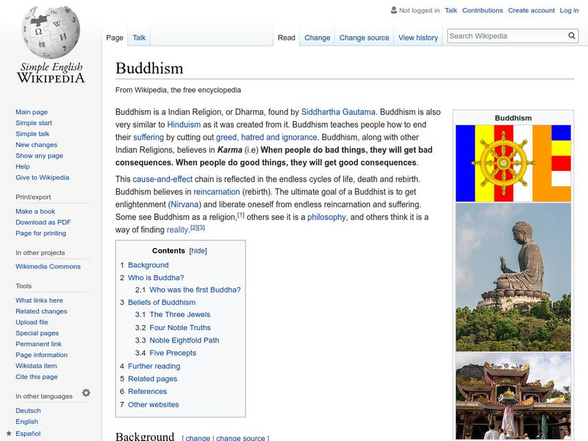588x441 pixels.
Task: Switch to the Talk tab
Action: pos(137,37)
